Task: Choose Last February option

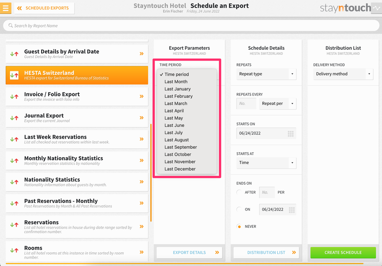Action: 186,96
